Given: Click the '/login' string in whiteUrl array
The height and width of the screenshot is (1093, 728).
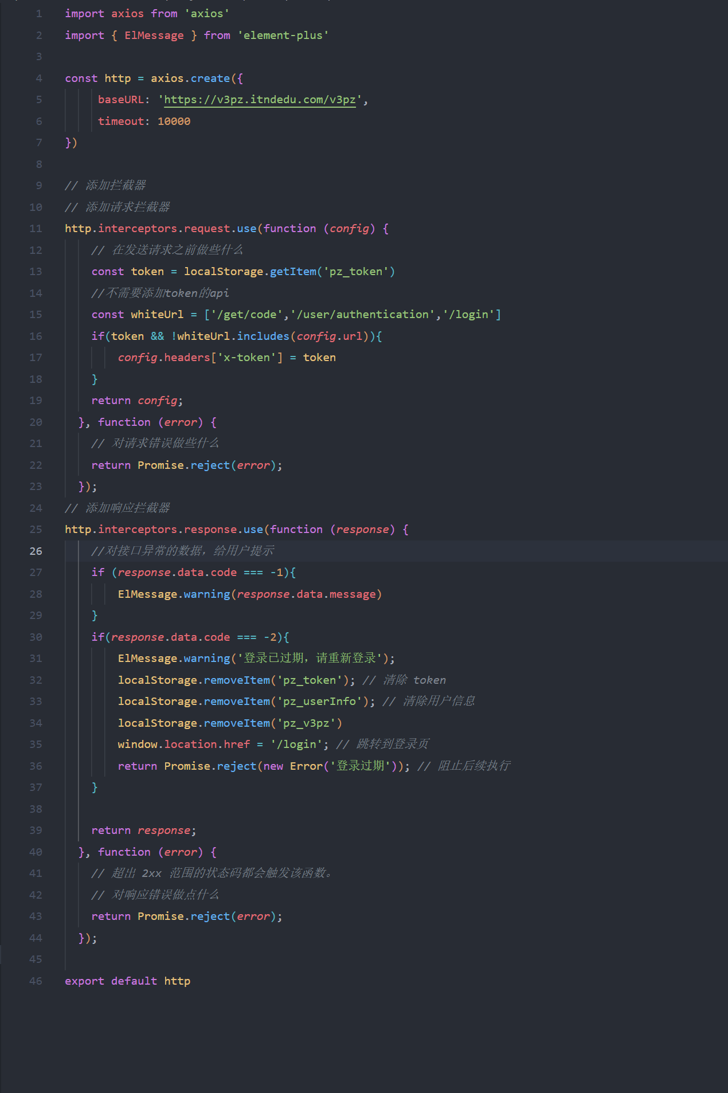Looking at the screenshot, I should coord(468,315).
